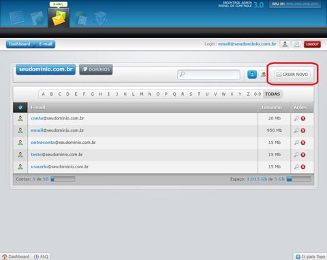Filter accounts by letter A
This screenshot has height=260, width=327.
pos(43,94)
